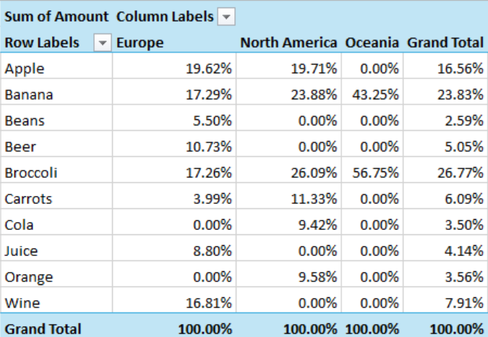The image size is (488, 337).
Task: Click the Europe column header
Action: [140, 43]
